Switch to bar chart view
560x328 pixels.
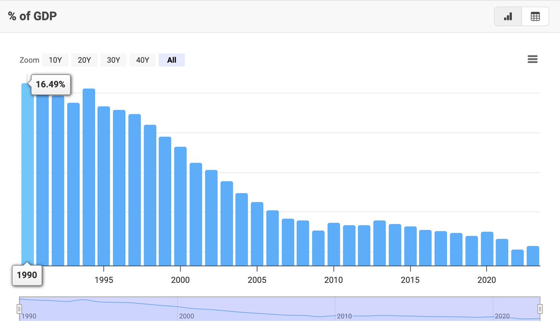(x=508, y=16)
